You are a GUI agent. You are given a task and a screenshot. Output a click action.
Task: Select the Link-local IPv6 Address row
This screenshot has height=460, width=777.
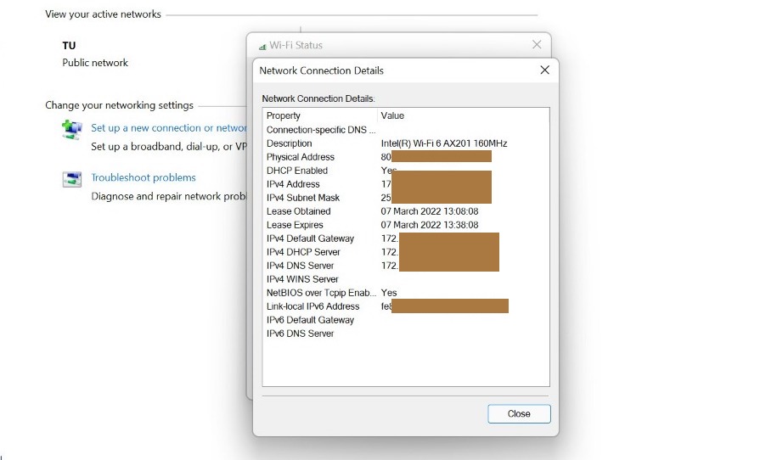(312, 306)
